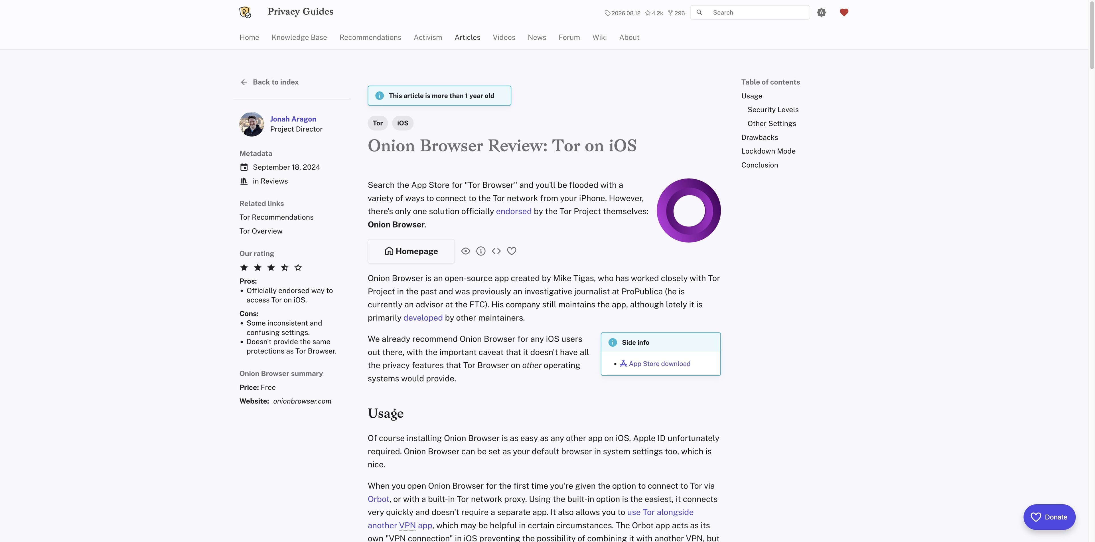Click the red heart icon in header
This screenshot has height=542, width=1095.
point(844,12)
